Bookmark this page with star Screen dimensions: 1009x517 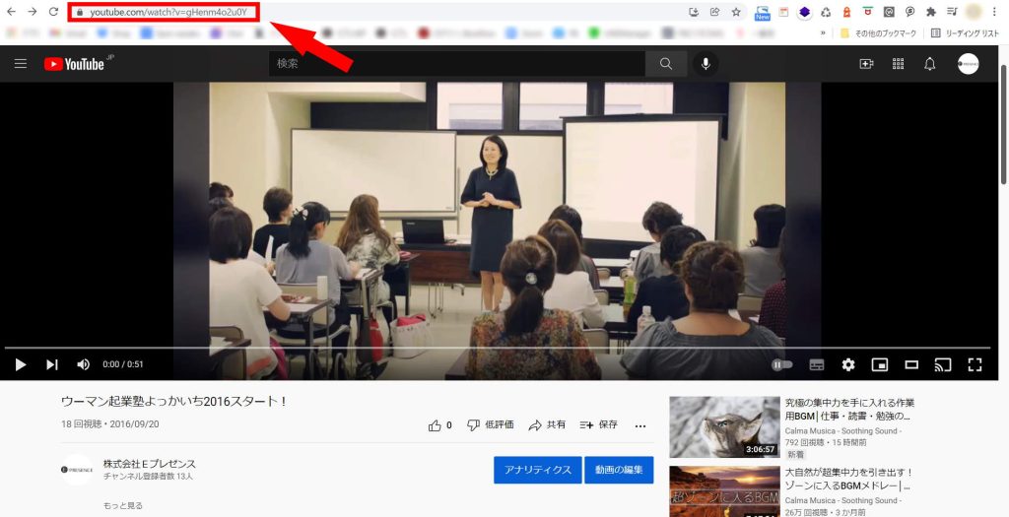click(x=736, y=12)
